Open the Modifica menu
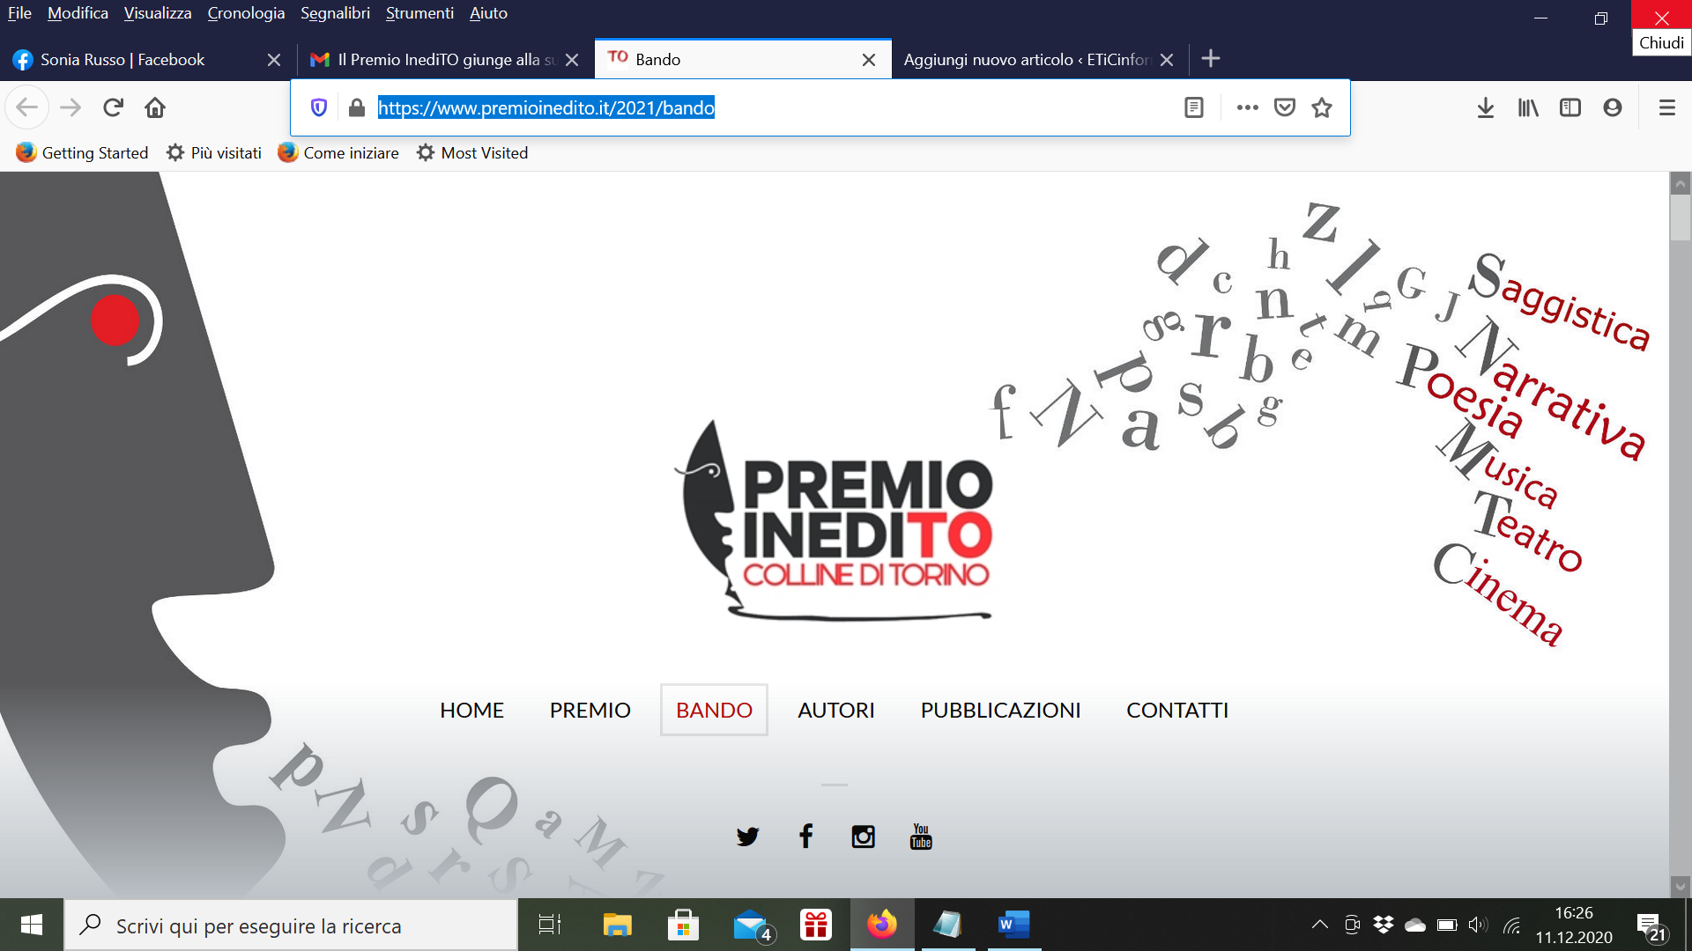Screen dimensions: 1692x951 click(x=78, y=13)
